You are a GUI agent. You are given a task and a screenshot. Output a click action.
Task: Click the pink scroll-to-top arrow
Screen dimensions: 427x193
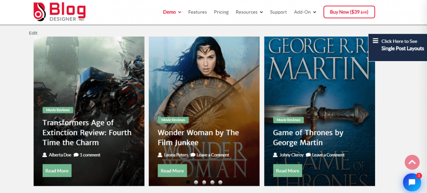coord(412,162)
